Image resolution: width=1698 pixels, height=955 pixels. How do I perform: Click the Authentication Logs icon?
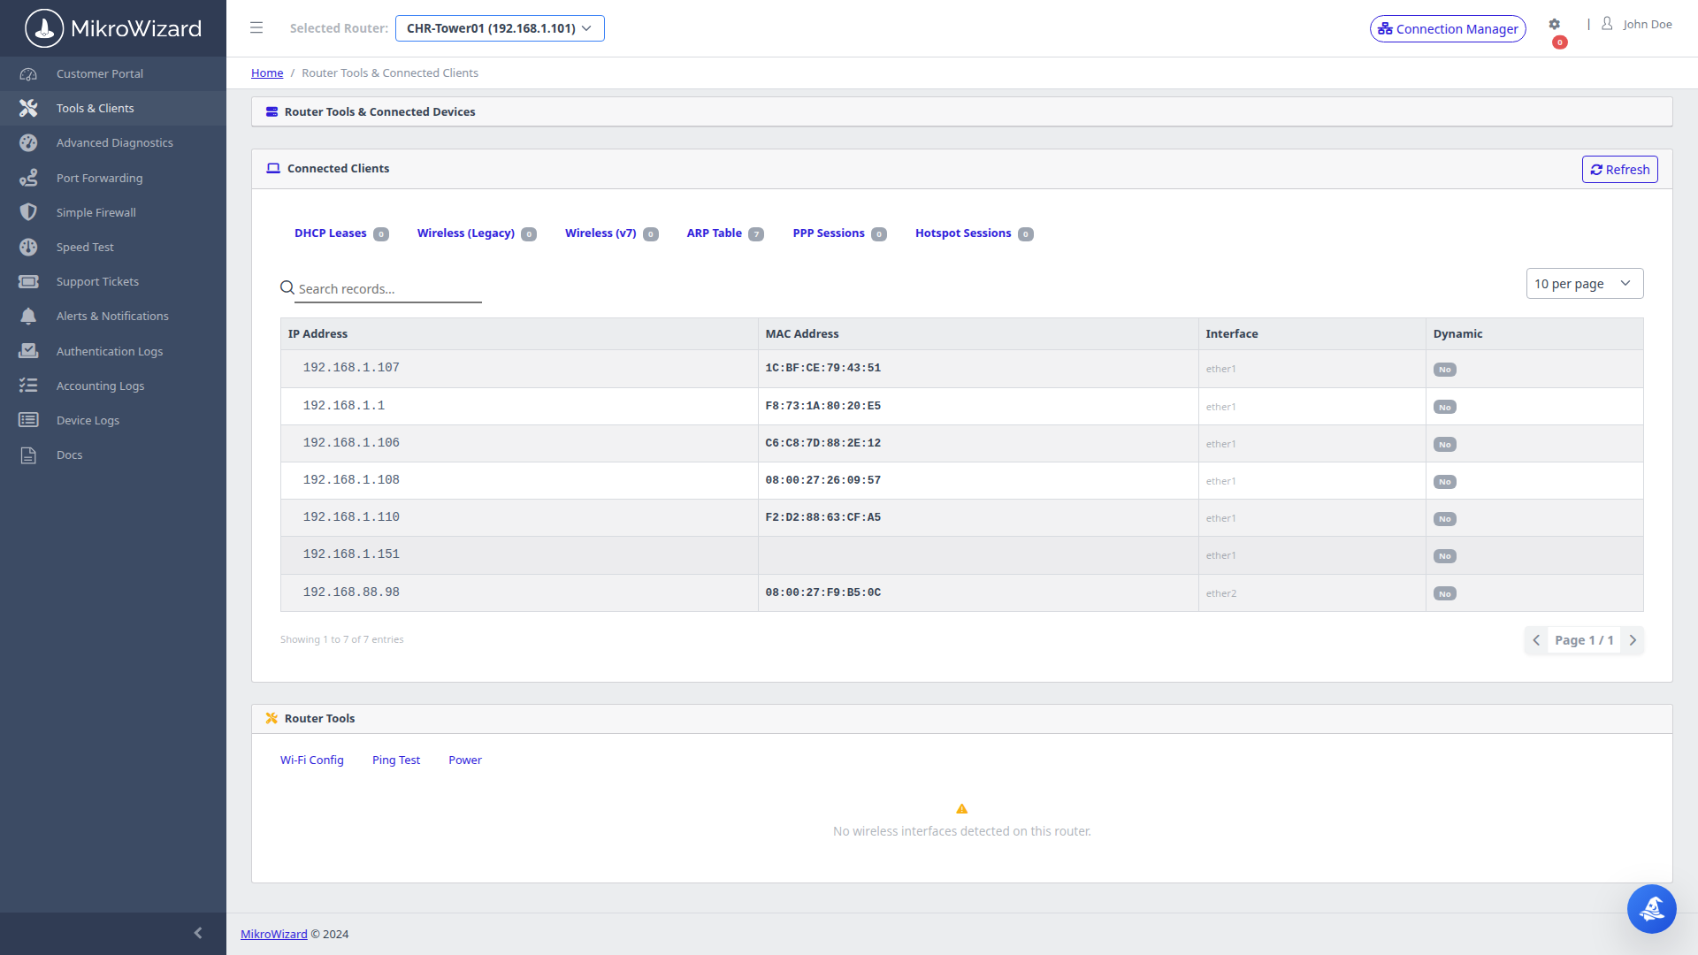coord(28,351)
